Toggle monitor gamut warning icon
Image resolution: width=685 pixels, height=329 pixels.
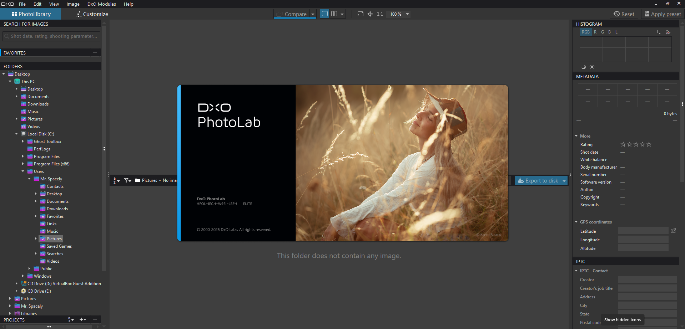click(x=660, y=32)
